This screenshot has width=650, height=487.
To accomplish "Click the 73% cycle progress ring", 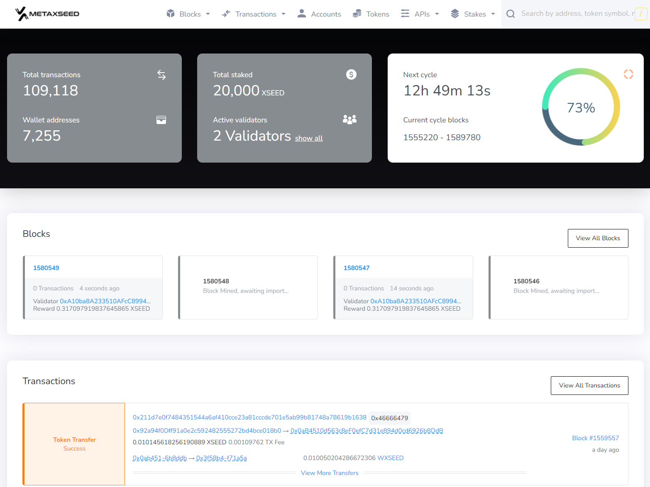I will coord(581,107).
